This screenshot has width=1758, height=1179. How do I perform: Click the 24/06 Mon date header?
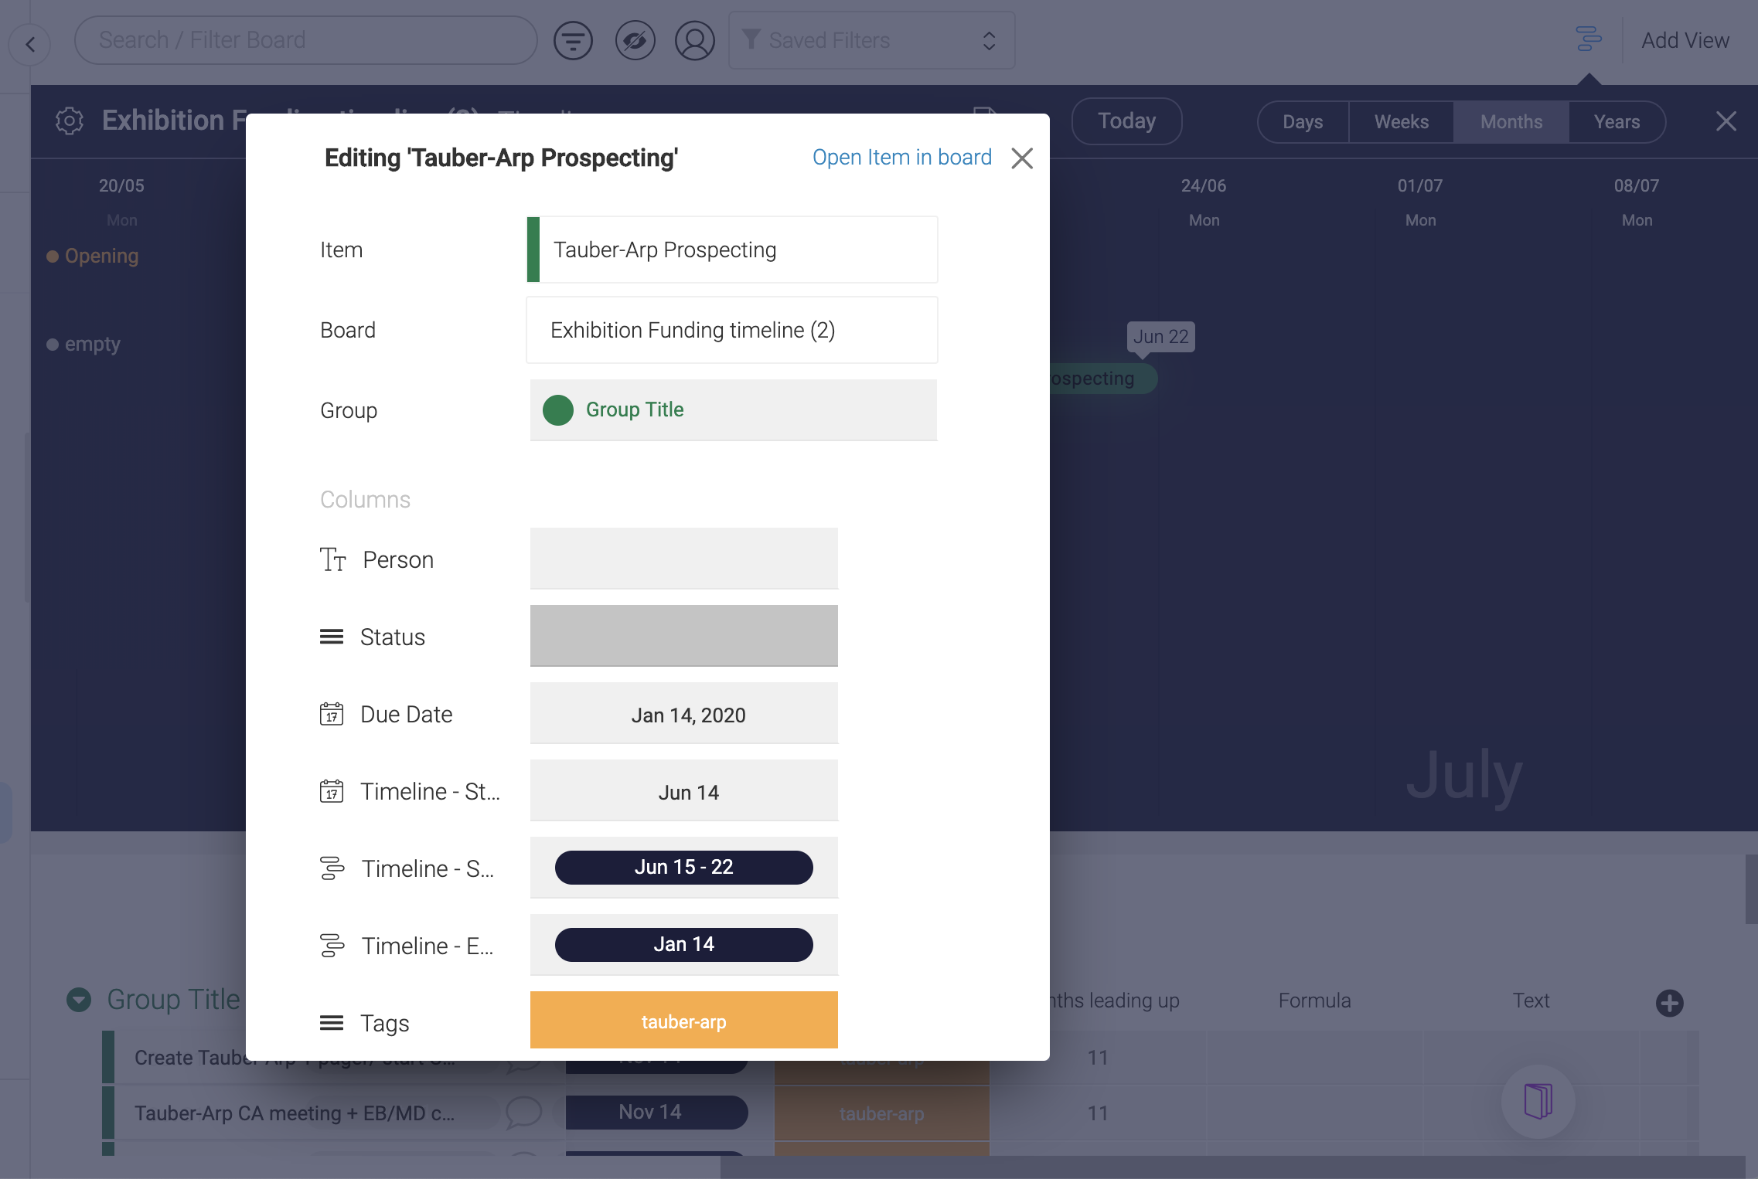(x=1204, y=202)
